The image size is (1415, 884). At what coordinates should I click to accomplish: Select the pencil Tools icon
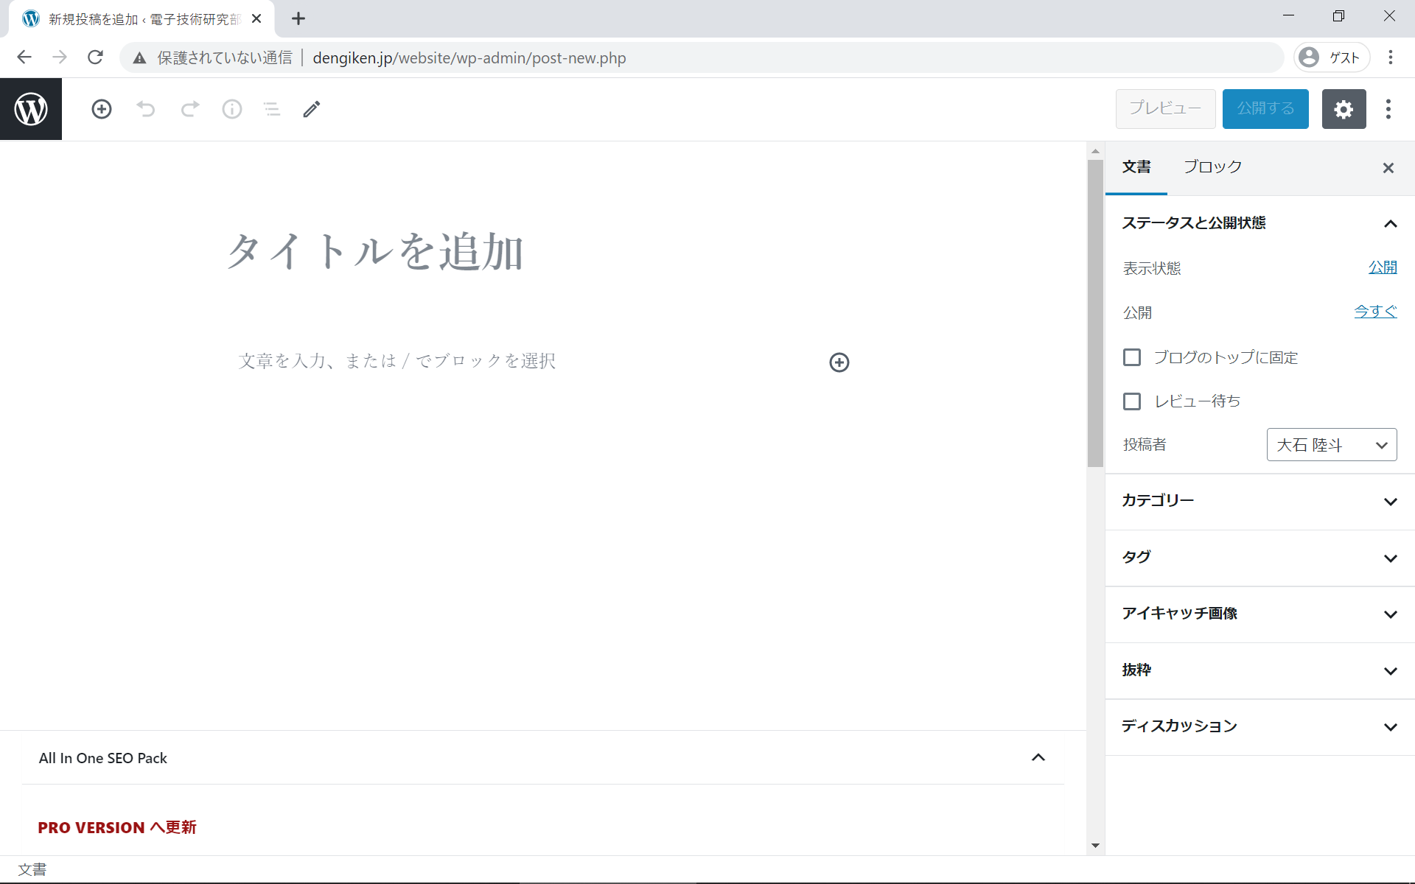312,109
